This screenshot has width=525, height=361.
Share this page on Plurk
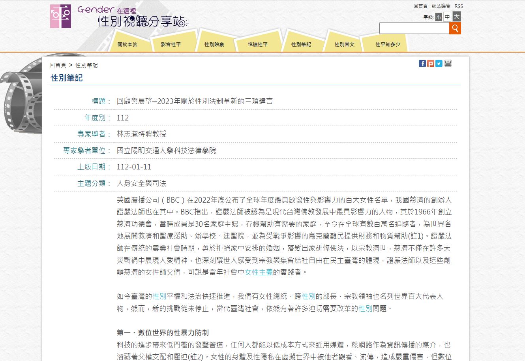[431, 64]
